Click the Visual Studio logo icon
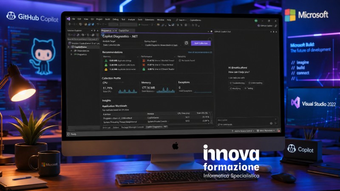Screen dimensions: 340x191 [x=68, y=19]
